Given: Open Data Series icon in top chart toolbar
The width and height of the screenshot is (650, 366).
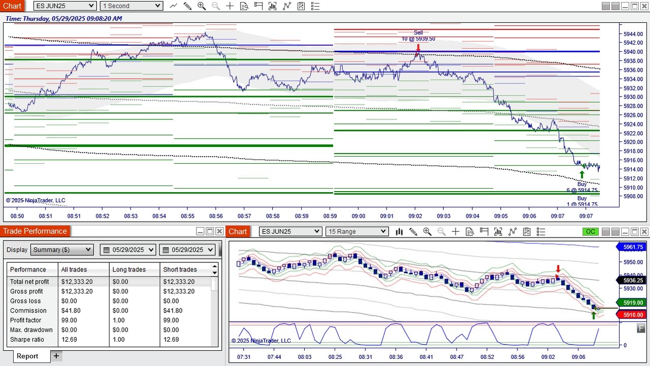Looking at the screenshot, I should tap(273, 6).
